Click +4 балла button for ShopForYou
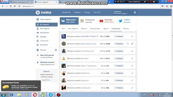Screen dimensions: 173x97 pyautogui.click(x=119, y=73)
